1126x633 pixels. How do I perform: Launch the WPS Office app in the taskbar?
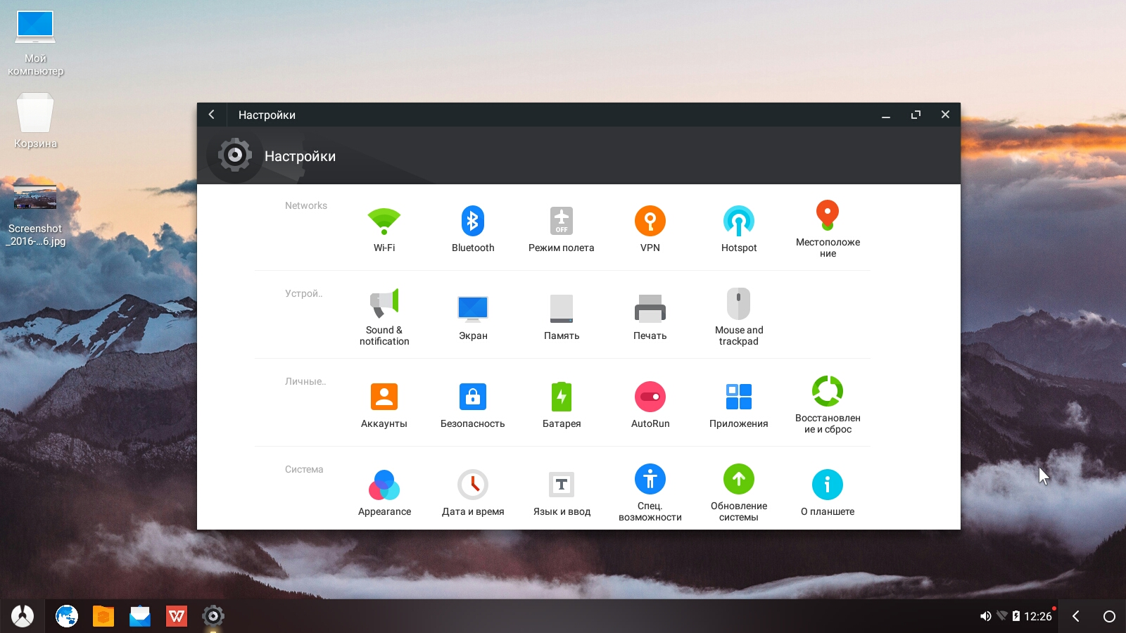(x=177, y=616)
